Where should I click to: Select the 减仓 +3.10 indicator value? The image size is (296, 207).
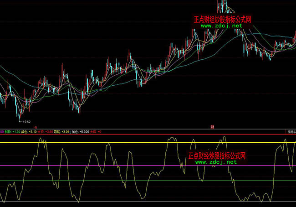[x=28, y=131]
